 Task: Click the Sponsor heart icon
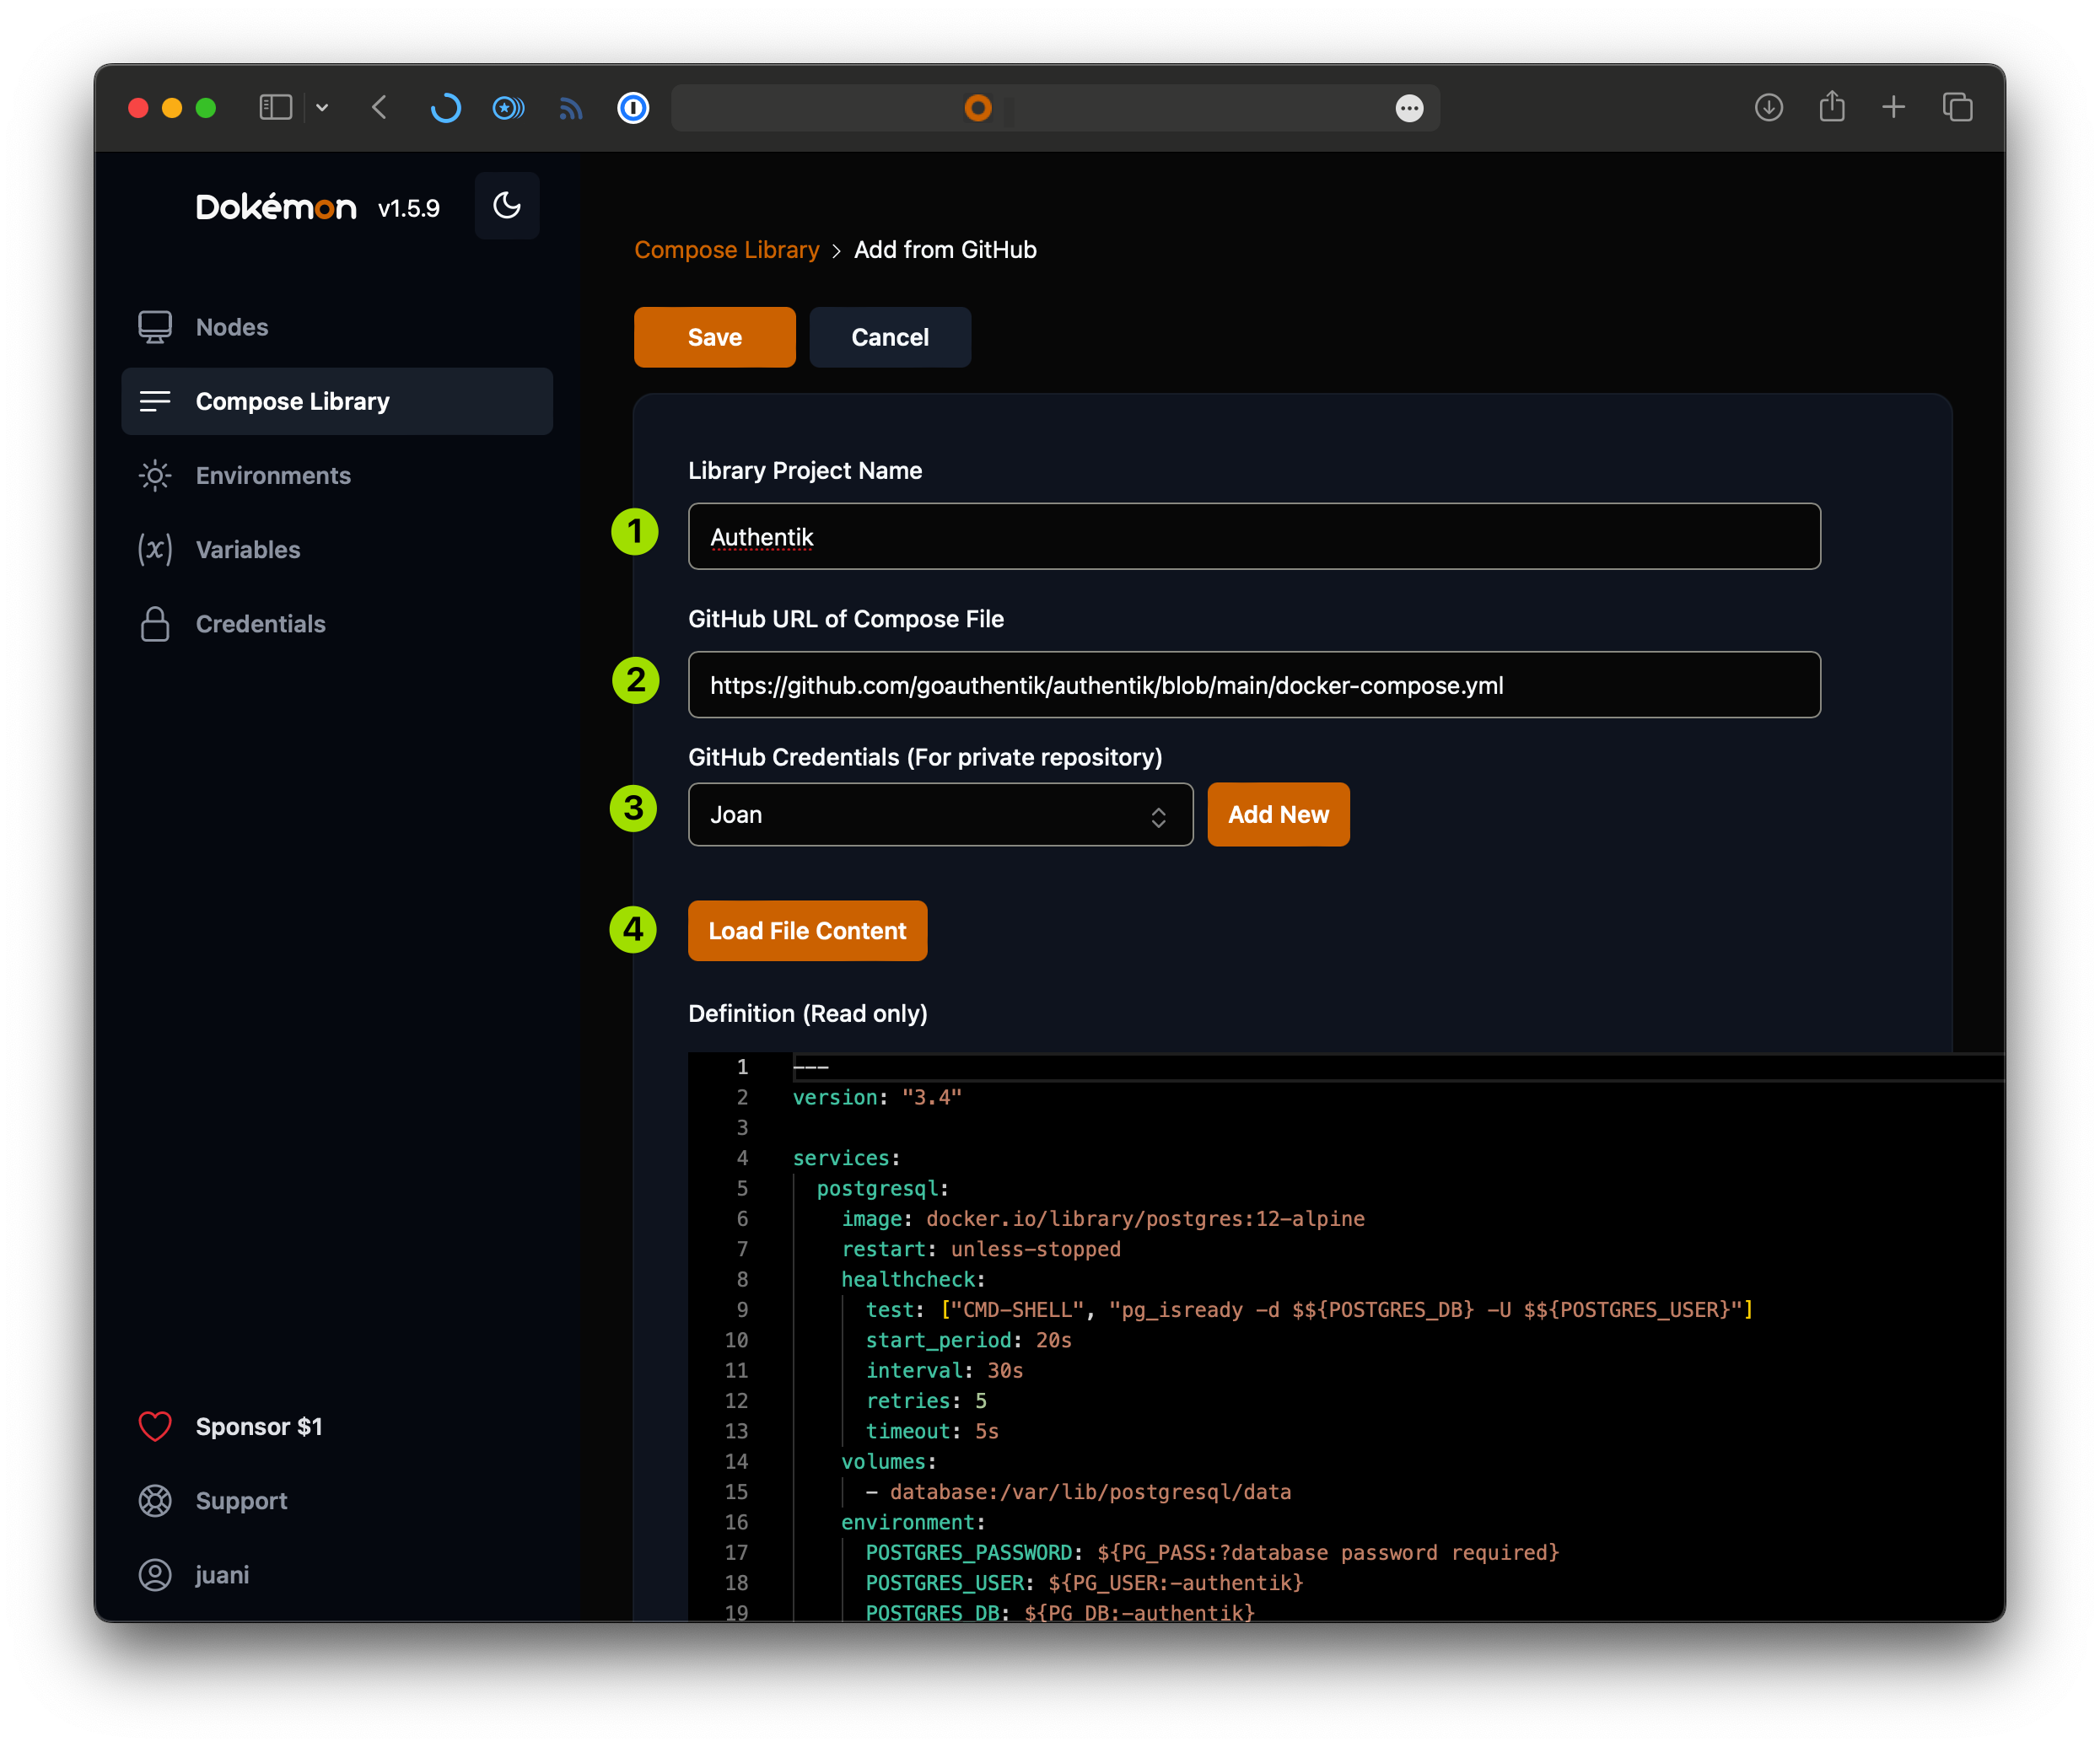155,1426
